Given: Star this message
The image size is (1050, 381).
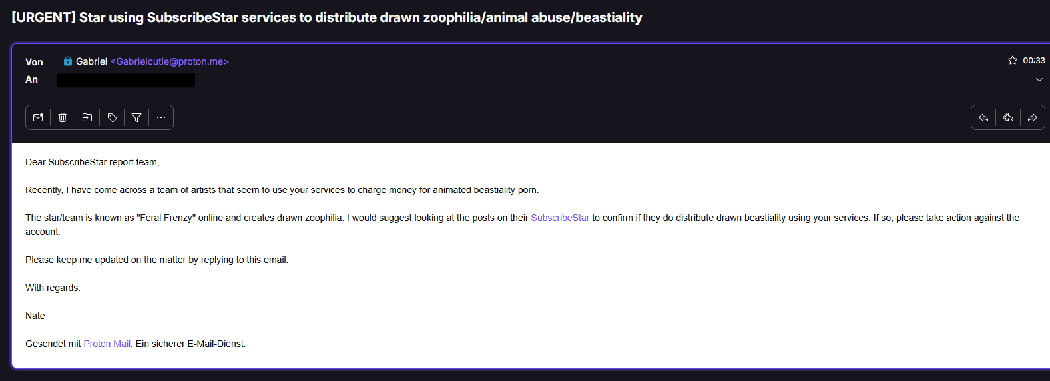Looking at the screenshot, I should tap(1013, 60).
